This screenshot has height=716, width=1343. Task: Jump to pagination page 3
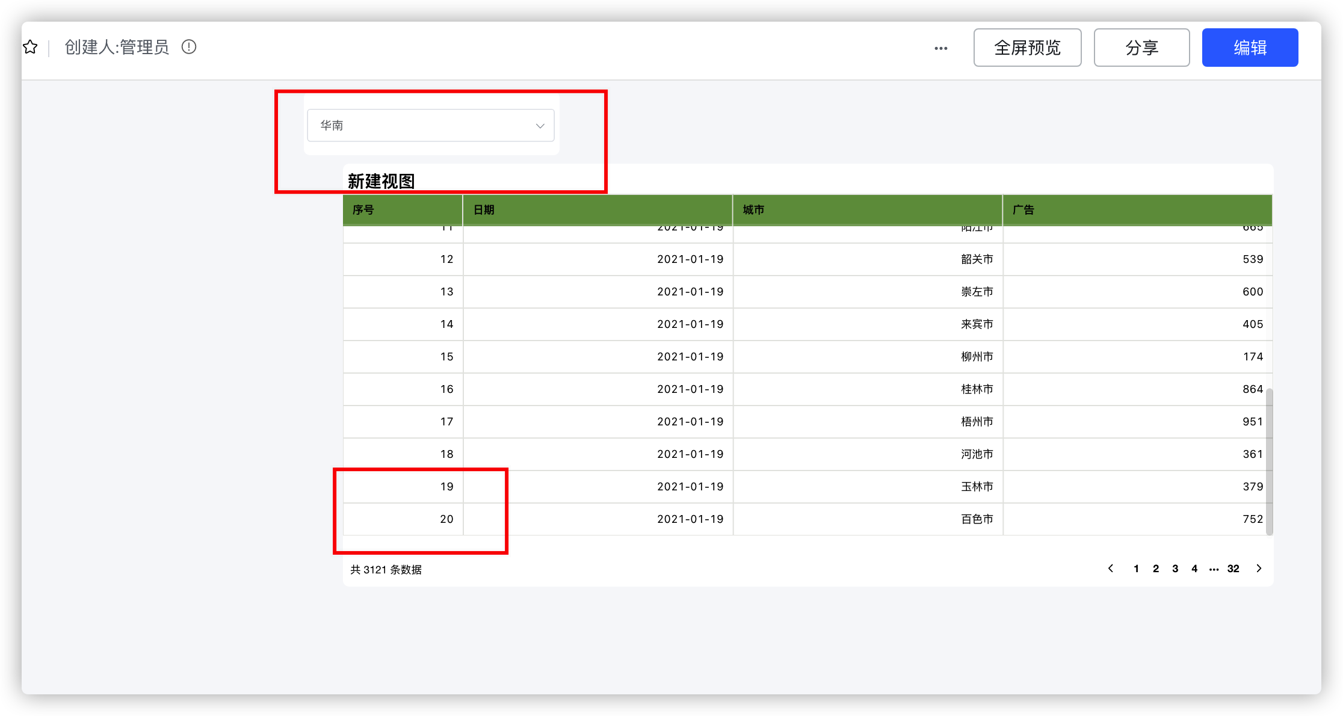pos(1175,569)
